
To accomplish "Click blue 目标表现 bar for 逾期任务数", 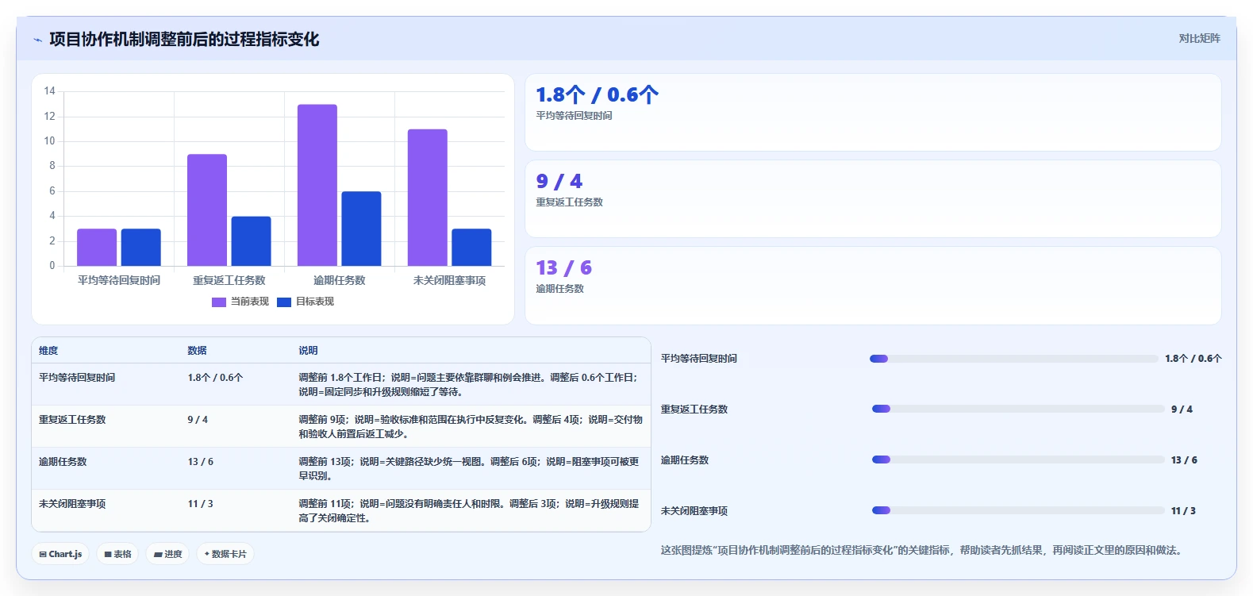I will 361,229.
